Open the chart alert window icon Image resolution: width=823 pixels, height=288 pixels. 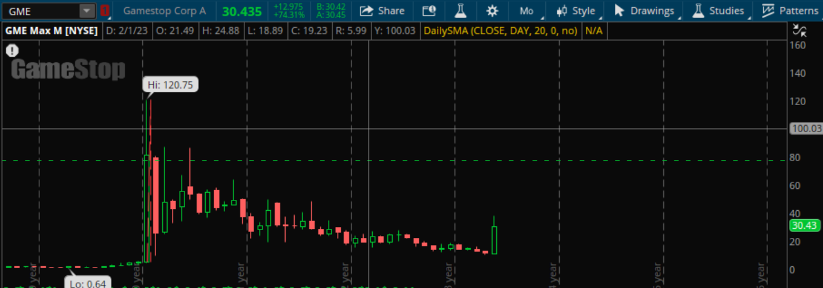click(429, 11)
